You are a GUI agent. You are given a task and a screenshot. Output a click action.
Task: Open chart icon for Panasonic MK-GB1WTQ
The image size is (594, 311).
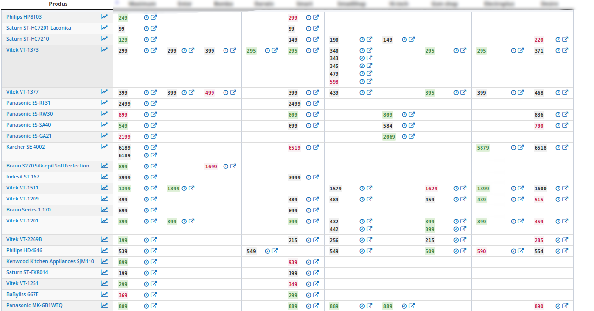104,305
